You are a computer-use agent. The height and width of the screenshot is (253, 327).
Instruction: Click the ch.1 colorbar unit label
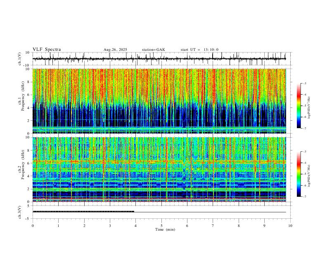point(309,107)
